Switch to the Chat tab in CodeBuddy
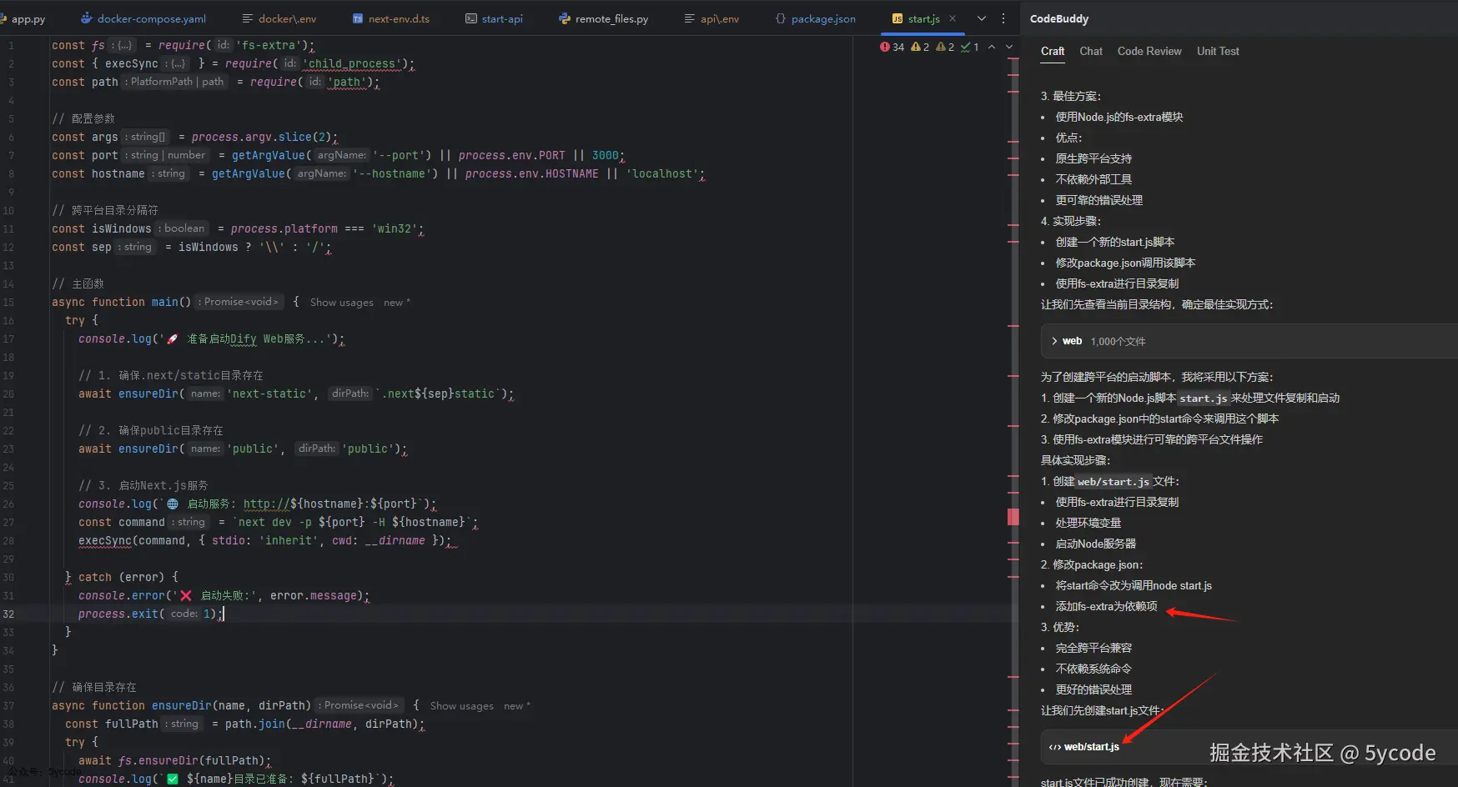Image resolution: width=1458 pixels, height=787 pixels. pos(1091,51)
